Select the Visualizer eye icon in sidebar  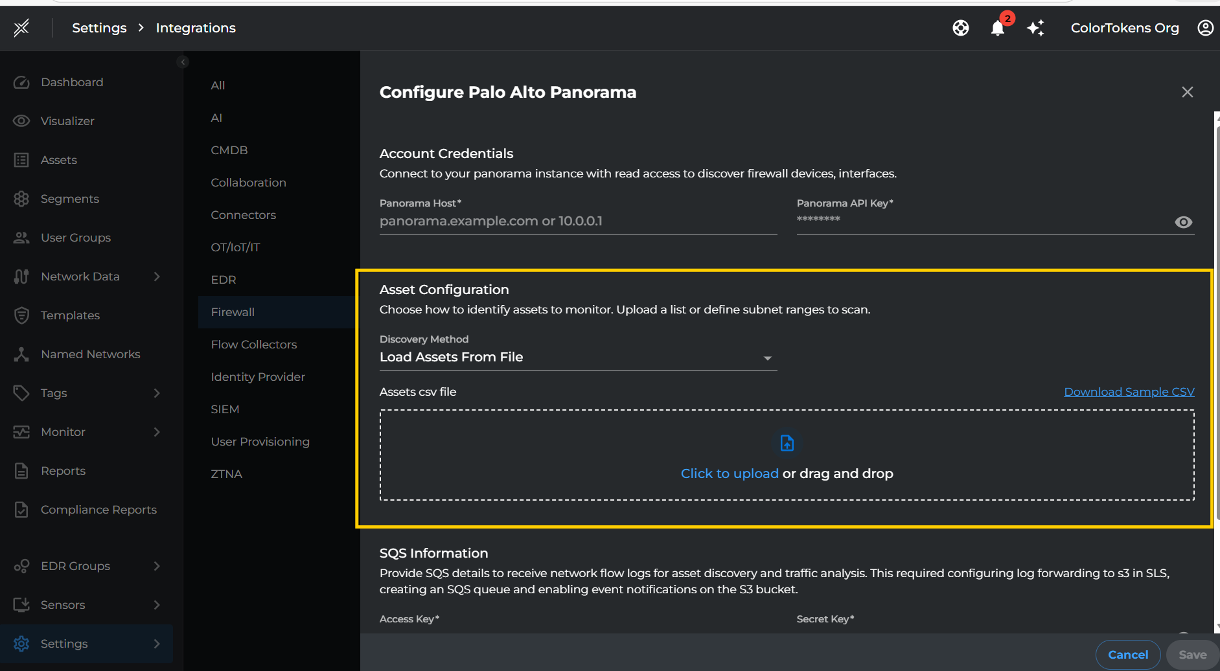pos(21,120)
